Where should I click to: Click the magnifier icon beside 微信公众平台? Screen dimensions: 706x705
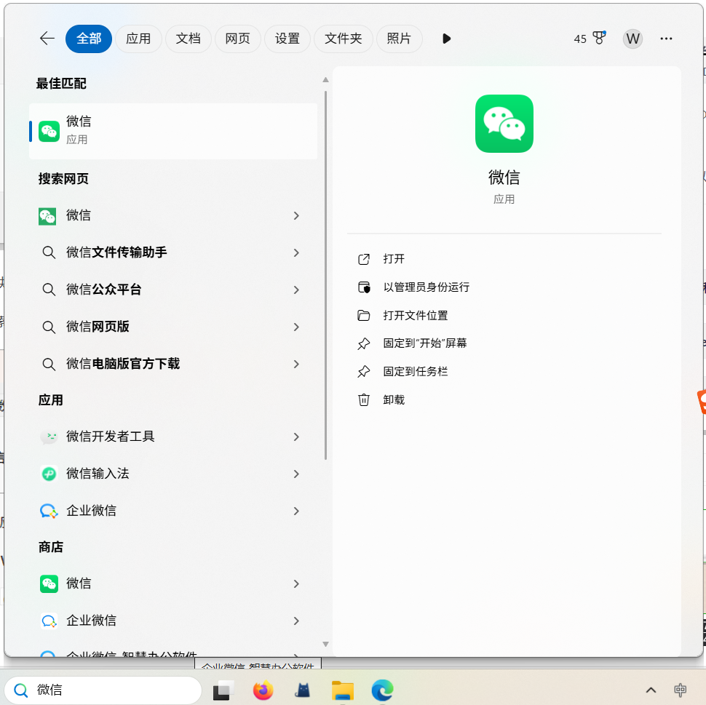pos(49,290)
